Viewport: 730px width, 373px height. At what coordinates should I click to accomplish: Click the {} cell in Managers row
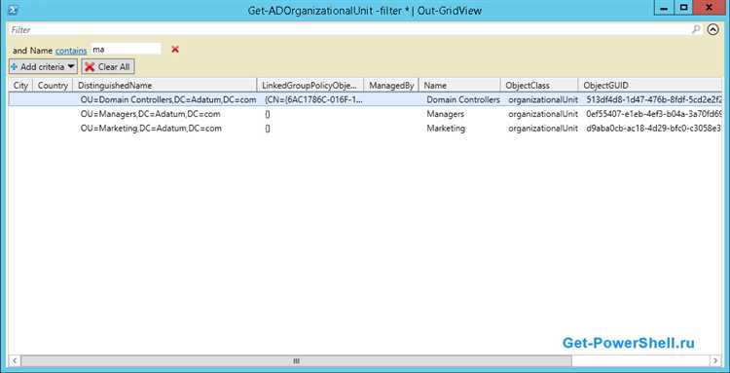click(x=268, y=114)
